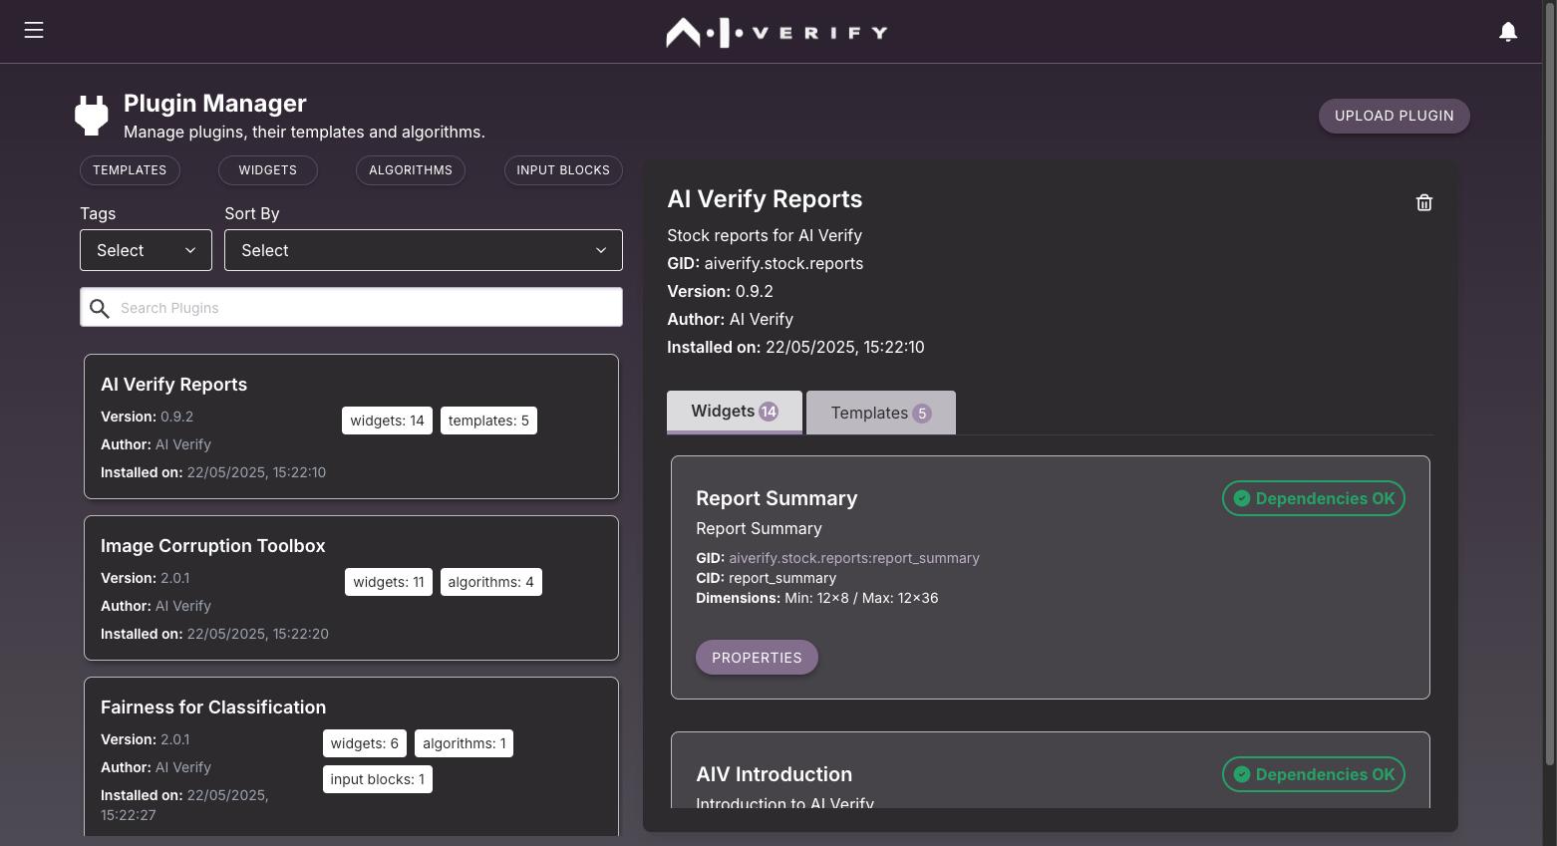Filter by Algorithms

pyautogui.click(x=411, y=170)
